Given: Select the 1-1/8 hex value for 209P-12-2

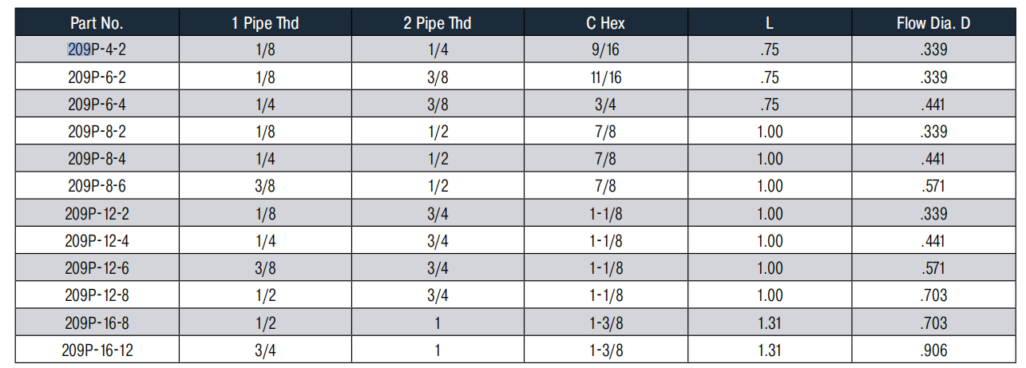Looking at the screenshot, I should click(x=605, y=213).
